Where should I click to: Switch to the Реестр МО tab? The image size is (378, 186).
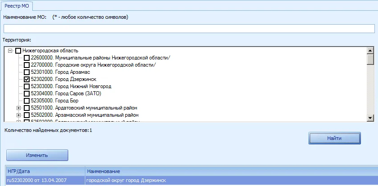17,6
